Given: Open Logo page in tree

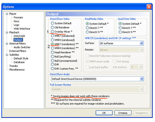Looking at the screenshot, I should 17,25.
